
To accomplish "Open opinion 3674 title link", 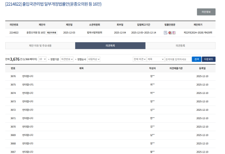I will point(28,93).
